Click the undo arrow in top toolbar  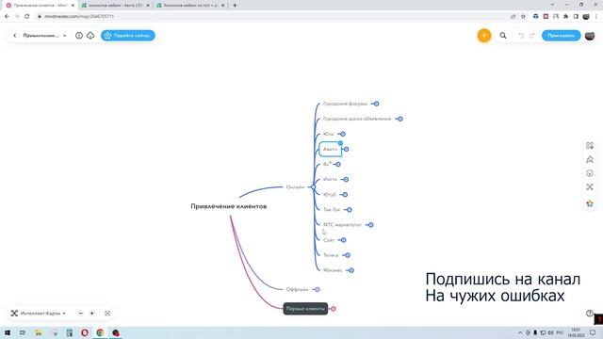tap(521, 36)
